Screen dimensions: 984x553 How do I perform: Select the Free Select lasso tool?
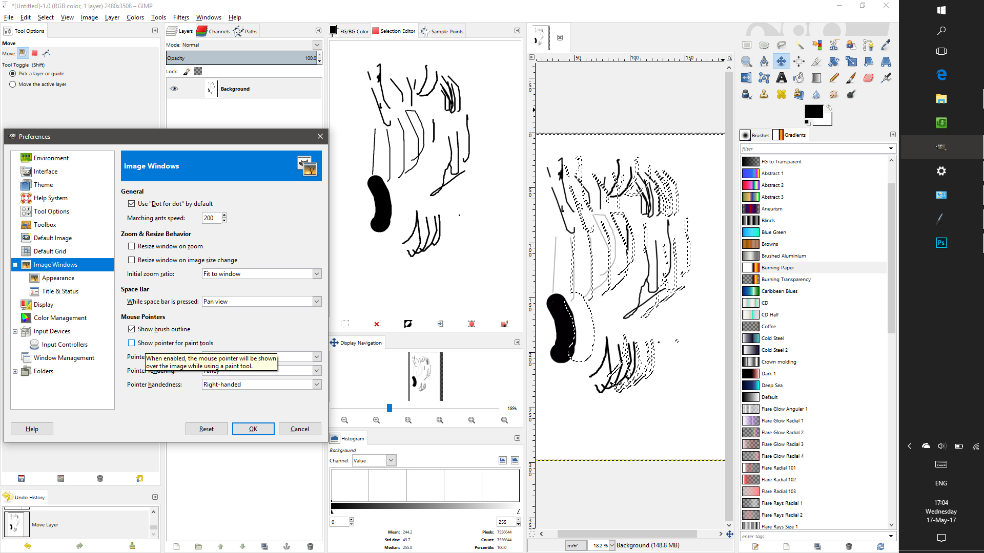(782, 45)
